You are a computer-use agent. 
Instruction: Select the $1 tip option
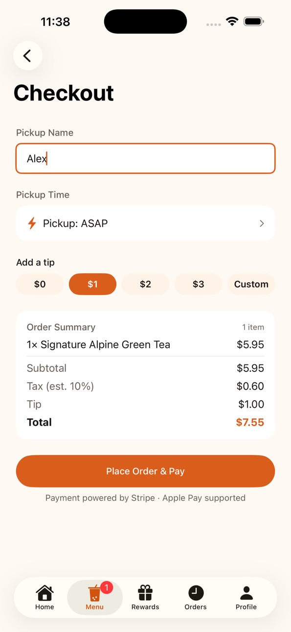click(x=92, y=284)
